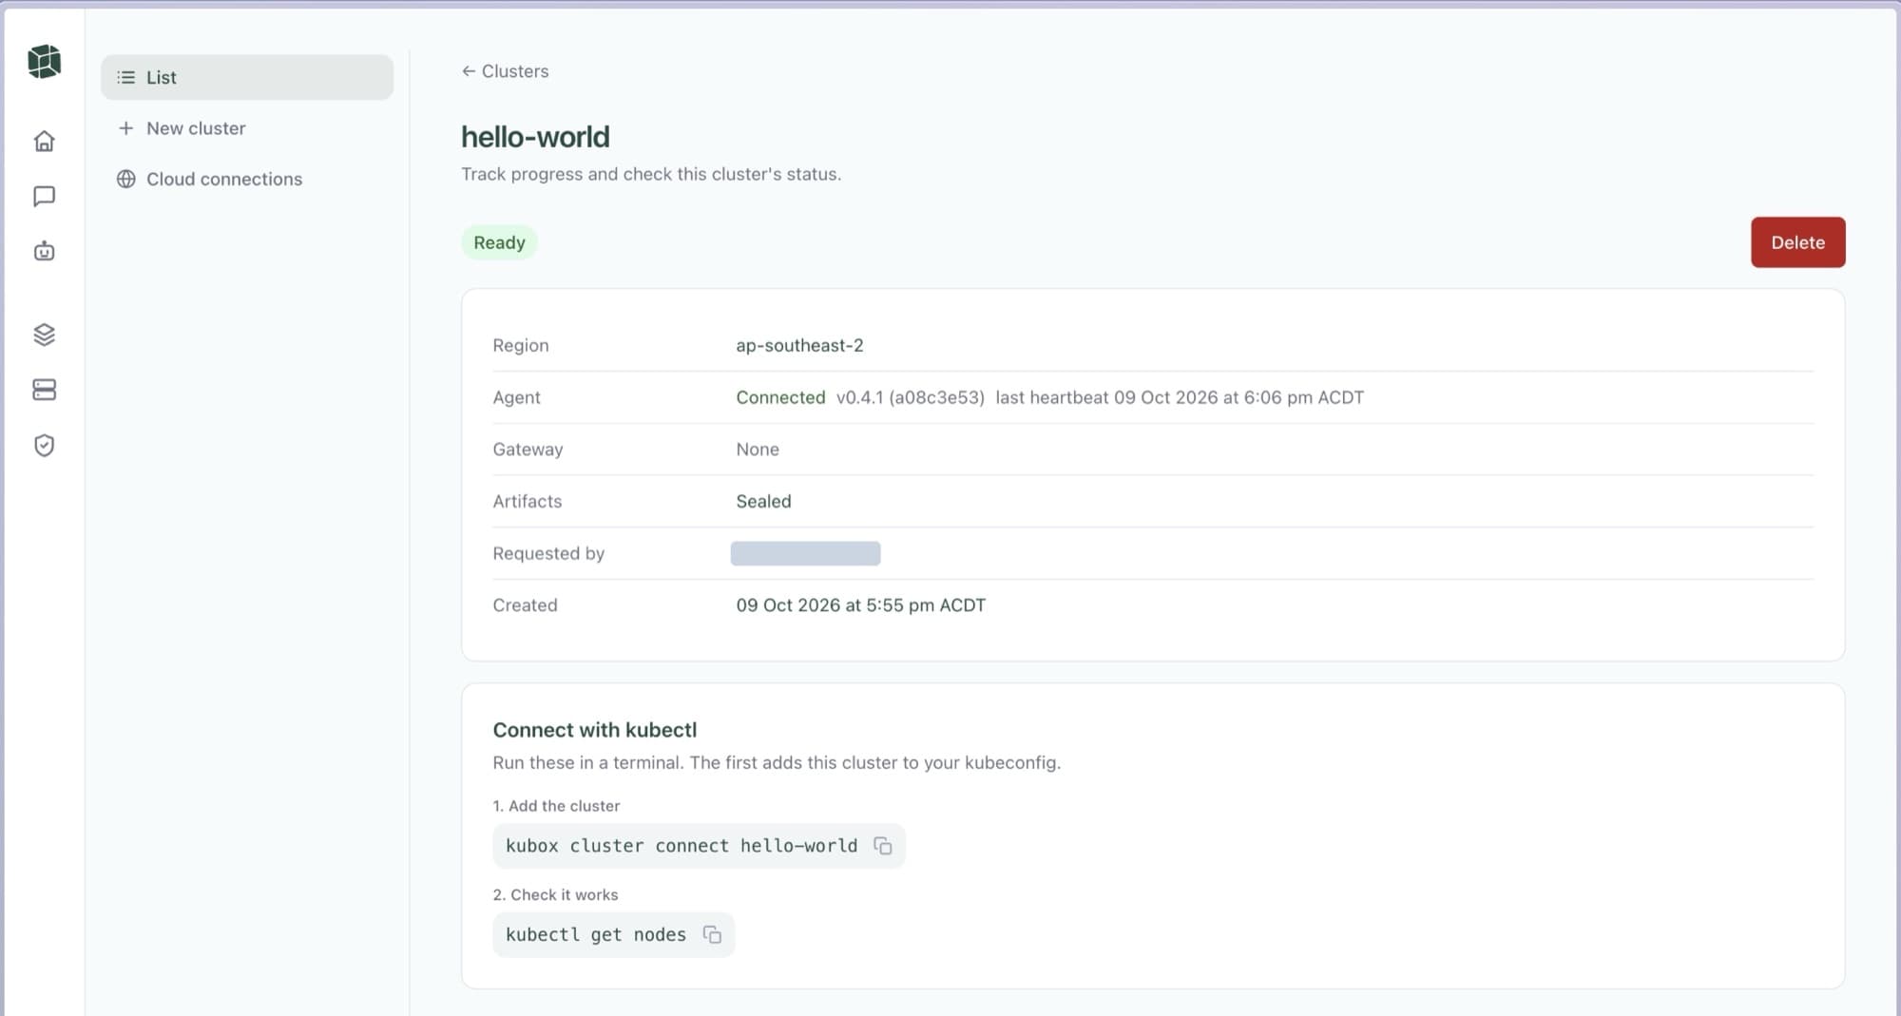Open the Home sidebar icon
1901x1016 pixels.
tap(44, 142)
